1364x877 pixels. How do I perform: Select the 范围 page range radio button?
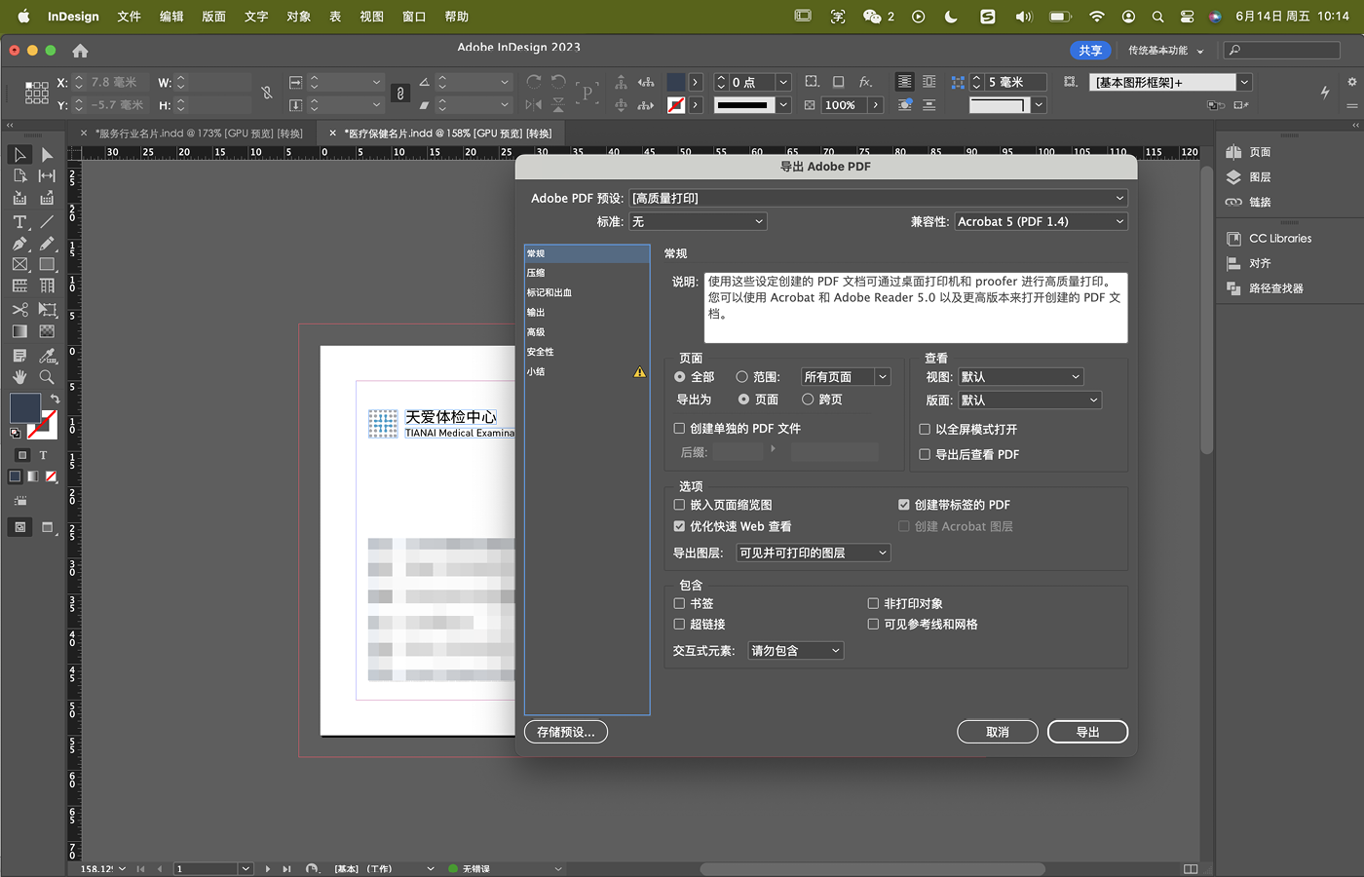coord(742,377)
